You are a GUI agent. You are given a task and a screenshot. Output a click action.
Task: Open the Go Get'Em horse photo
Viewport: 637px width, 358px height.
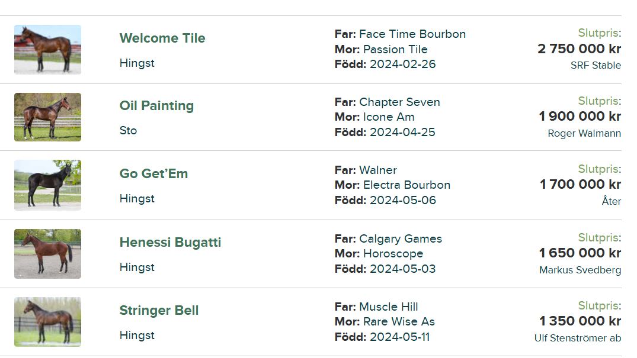tap(47, 185)
